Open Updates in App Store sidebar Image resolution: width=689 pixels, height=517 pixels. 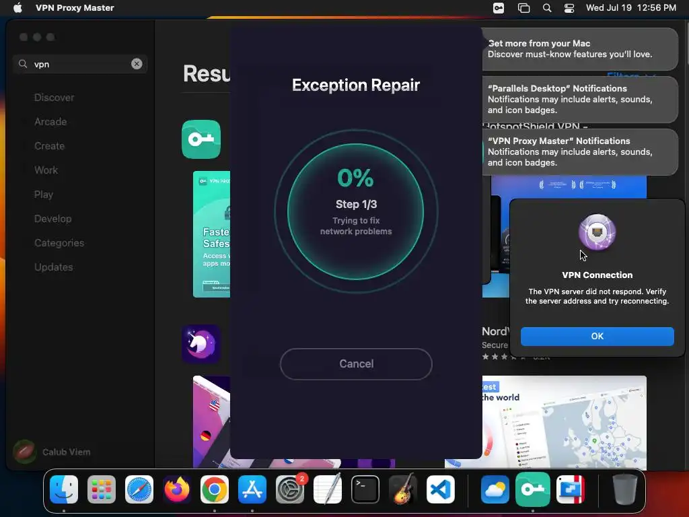(54, 267)
